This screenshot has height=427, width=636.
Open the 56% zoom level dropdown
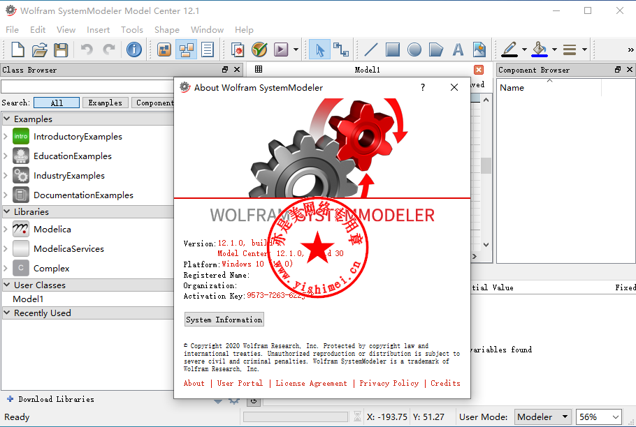[x=599, y=417]
